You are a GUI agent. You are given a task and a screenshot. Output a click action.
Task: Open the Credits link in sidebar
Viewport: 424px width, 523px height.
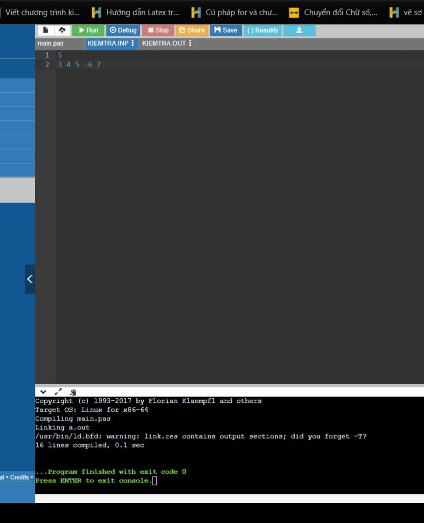click(x=19, y=477)
